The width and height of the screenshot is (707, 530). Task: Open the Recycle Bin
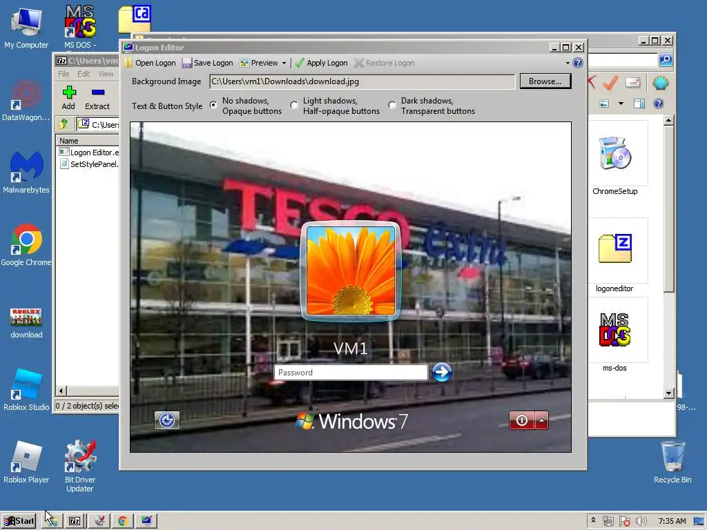pos(672,462)
